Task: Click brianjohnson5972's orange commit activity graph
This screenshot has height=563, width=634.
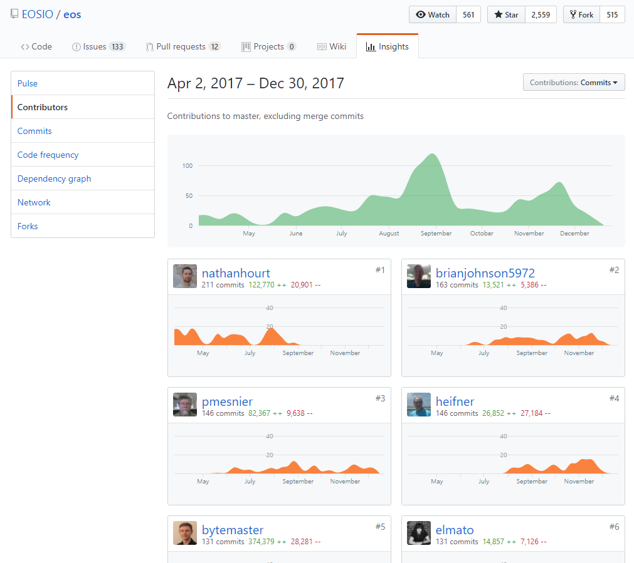Action: click(538, 339)
